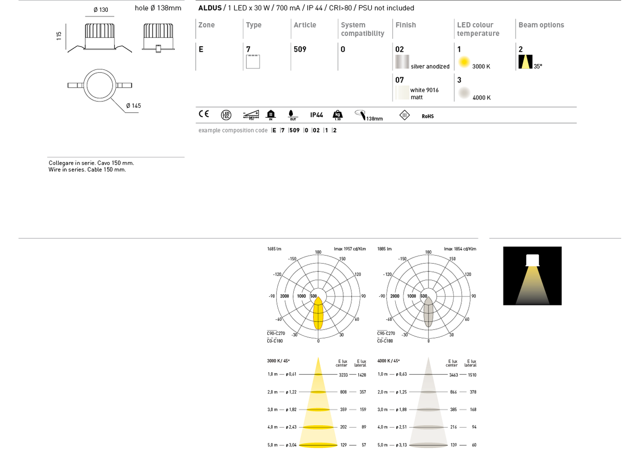Click the 'Wire in series. Cable 150 mm.' note

[87, 169]
